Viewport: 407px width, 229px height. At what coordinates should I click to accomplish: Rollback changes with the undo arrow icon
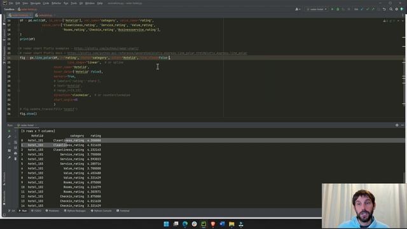(x=384, y=9)
